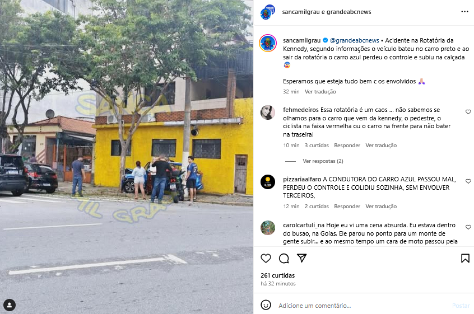Save post with bookmark icon
Screen dimensions: 474x314
pos(465,259)
